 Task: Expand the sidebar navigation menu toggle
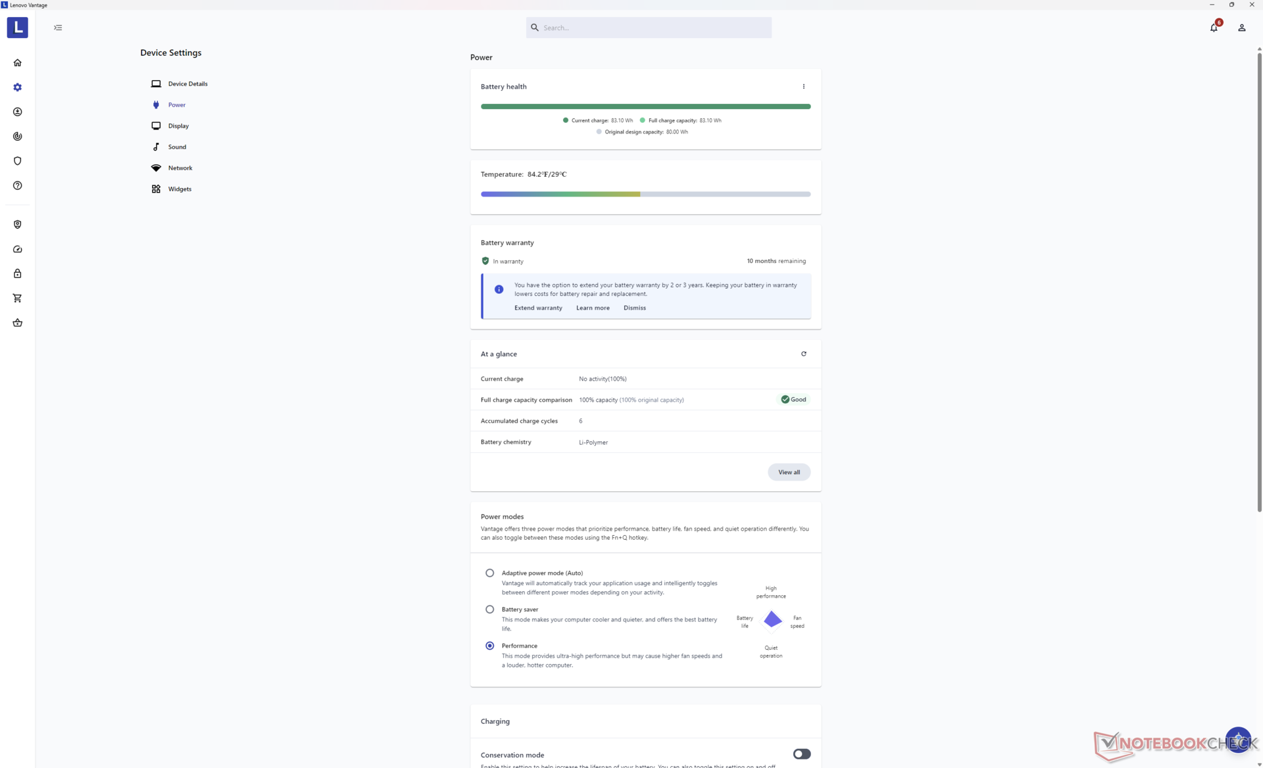pyautogui.click(x=58, y=28)
